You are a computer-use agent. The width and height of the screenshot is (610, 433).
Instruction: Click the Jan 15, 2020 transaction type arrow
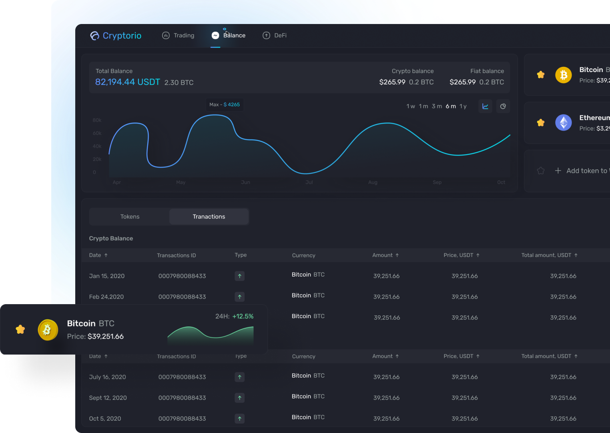point(240,276)
